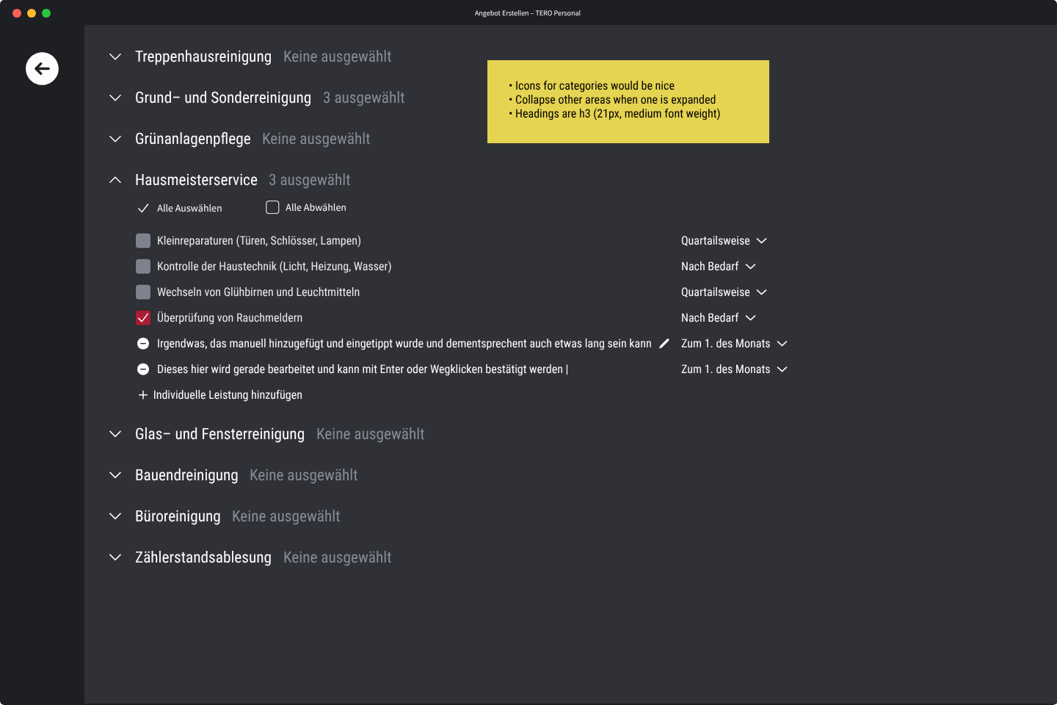Click the pencil edit icon
The width and height of the screenshot is (1057, 705).
[664, 344]
